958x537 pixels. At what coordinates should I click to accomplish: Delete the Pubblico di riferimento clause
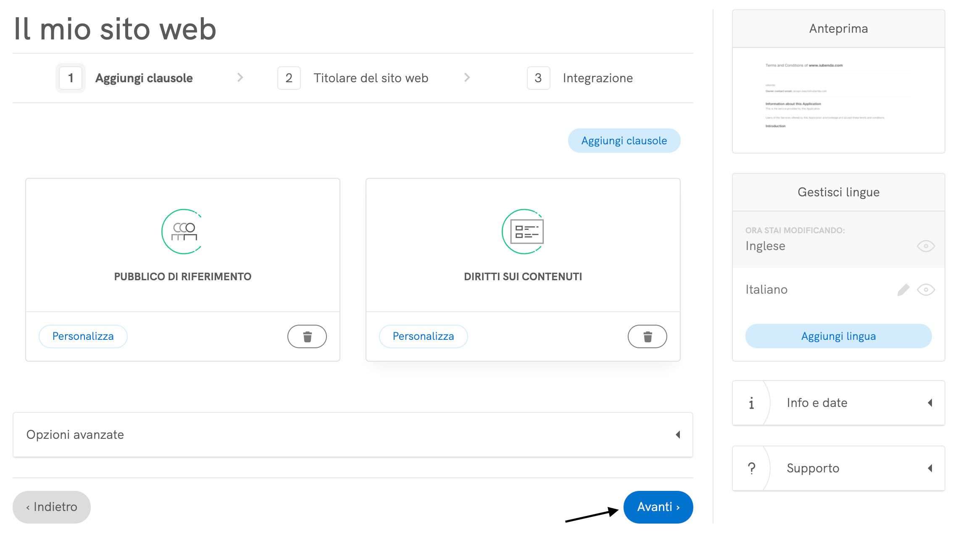click(307, 336)
